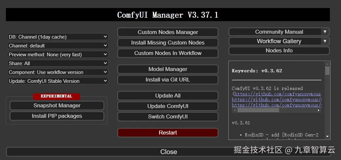Click the 'ComfyUI v0.3.62 is released' text

pyautogui.click(x=267, y=88)
